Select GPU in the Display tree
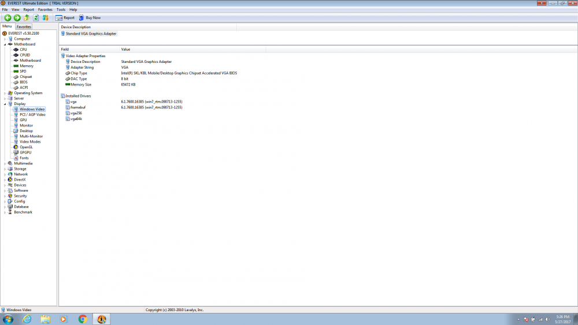The width and height of the screenshot is (578, 325). coord(23,120)
